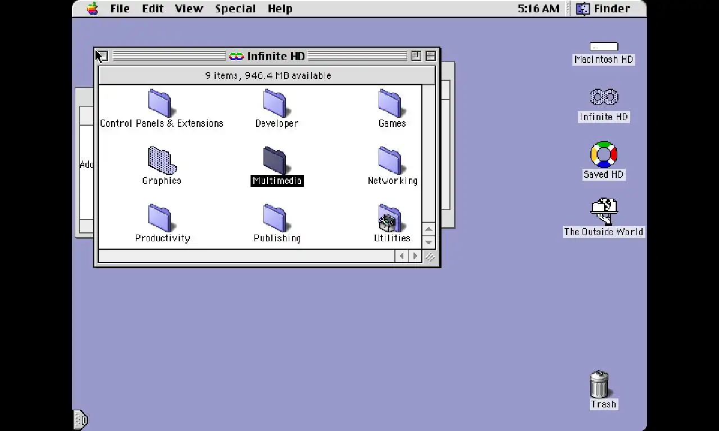This screenshot has width=719, height=431.
Task: Open the Help menu
Action: point(280,8)
